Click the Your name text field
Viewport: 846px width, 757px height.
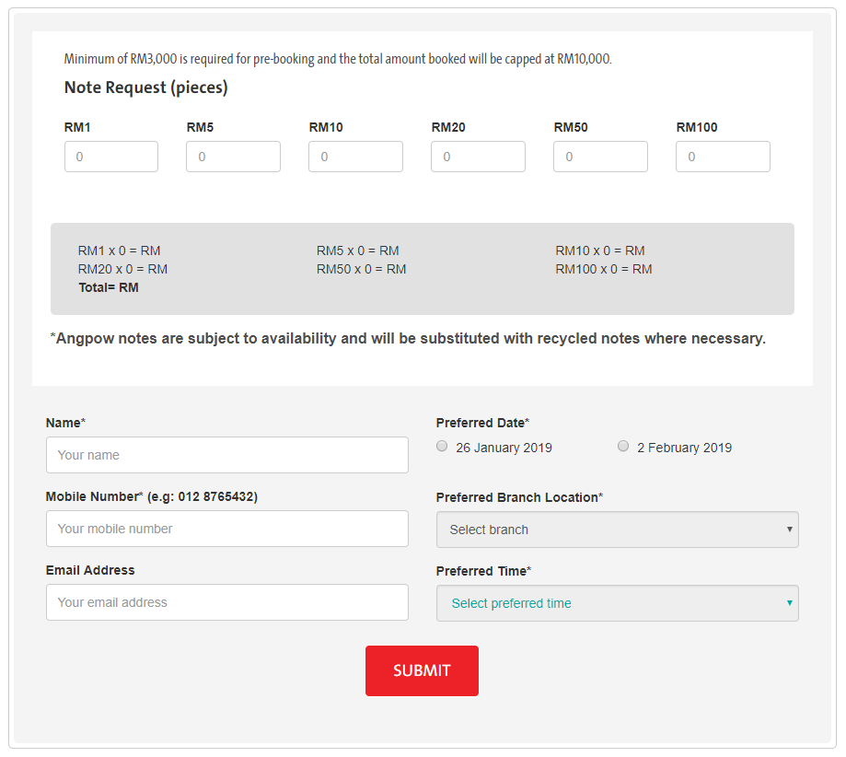click(x=226, y=455)
